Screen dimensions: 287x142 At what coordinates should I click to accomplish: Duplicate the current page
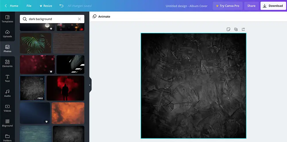click(236, 29)
